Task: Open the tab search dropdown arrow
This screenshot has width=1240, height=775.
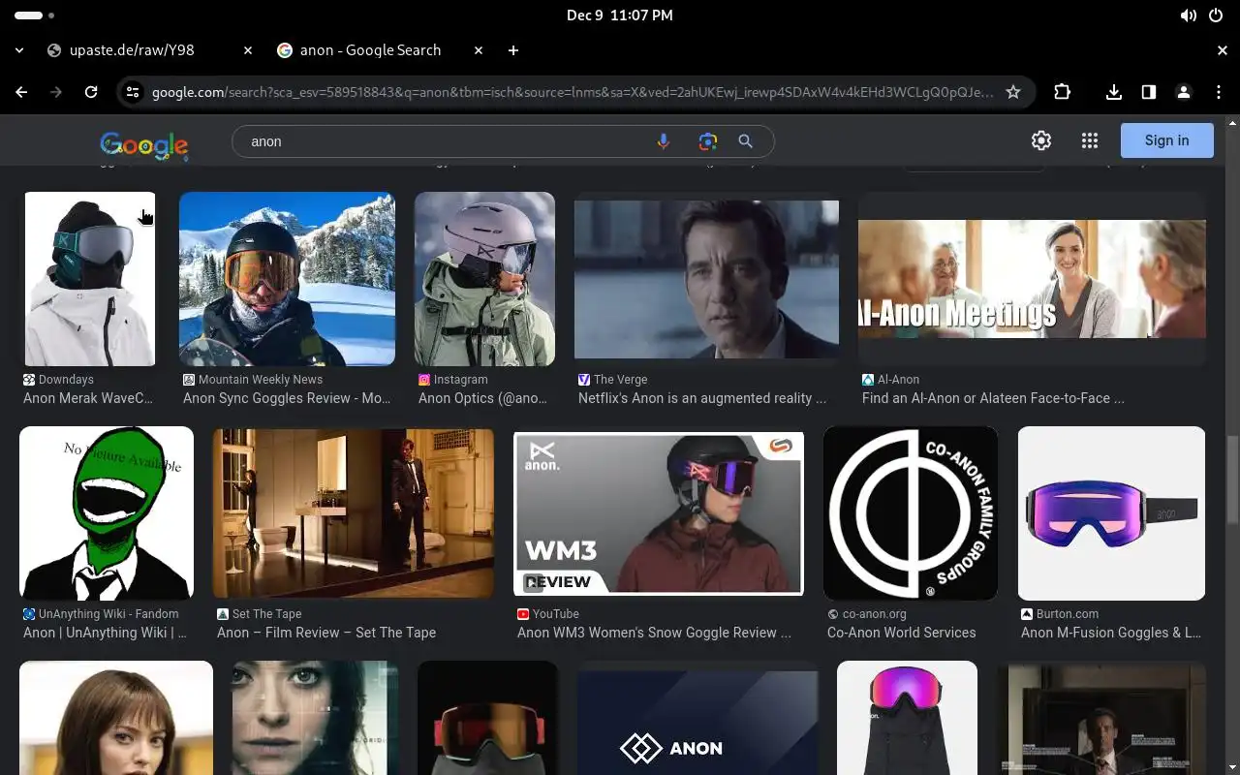Action: pyautogui.click(x=21, y=50)
